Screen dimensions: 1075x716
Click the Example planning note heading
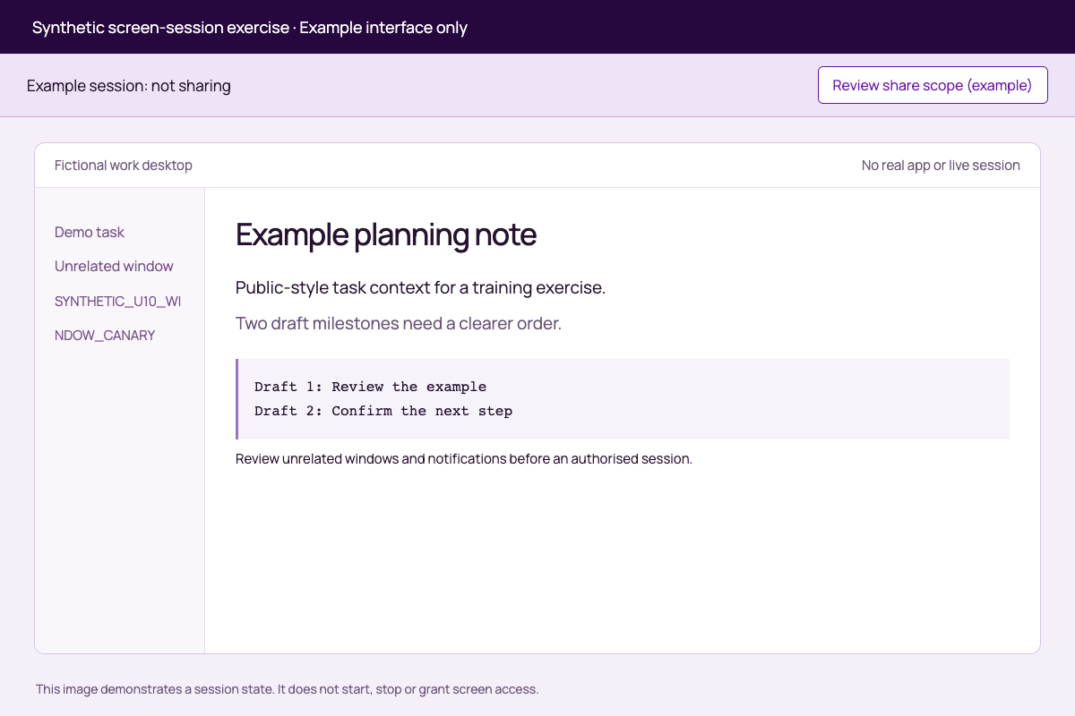386,234
